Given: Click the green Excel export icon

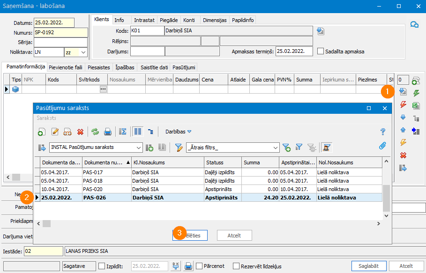Looking at the screenshot, I should click(416, 106).
